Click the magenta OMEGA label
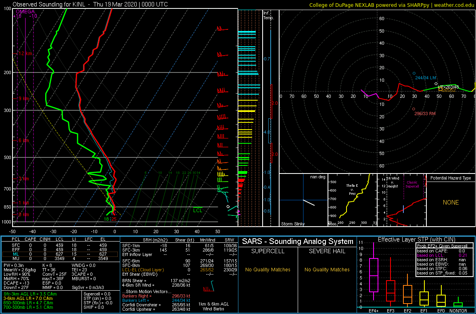 (25, 12)
